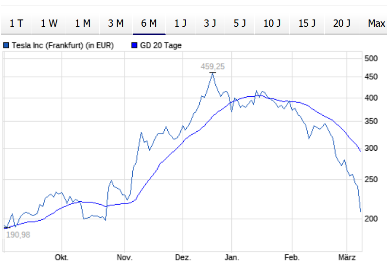Show the 3 J chart range

(x=210, y=24)
